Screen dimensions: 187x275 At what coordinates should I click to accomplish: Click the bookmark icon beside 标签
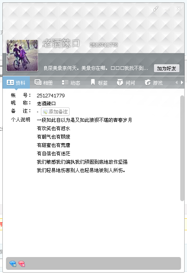point(93,82)
